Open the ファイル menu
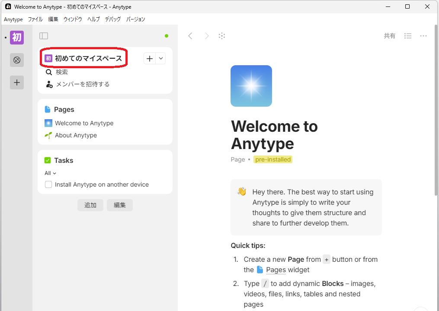This screenshot has width=439, height=311. coord(35,19)
